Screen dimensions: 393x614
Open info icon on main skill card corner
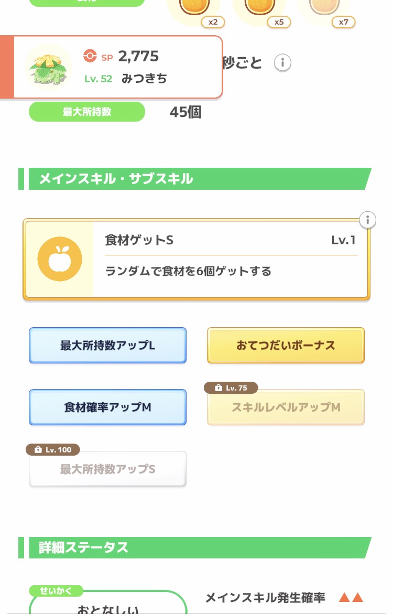point(368,220)
